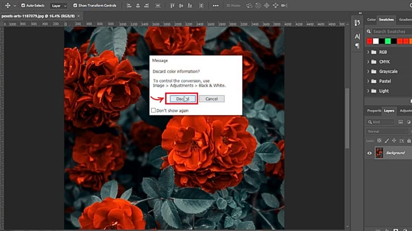The image size is (412, 231).
Task: Open the three-dots align options menu
Action: tap(216, 5)
